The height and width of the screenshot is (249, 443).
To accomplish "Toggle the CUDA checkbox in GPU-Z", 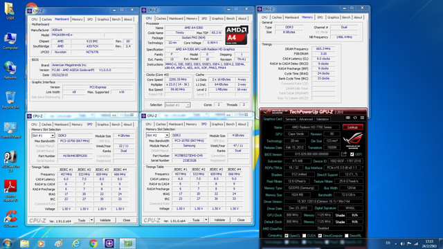I will [x=305, y=235].
